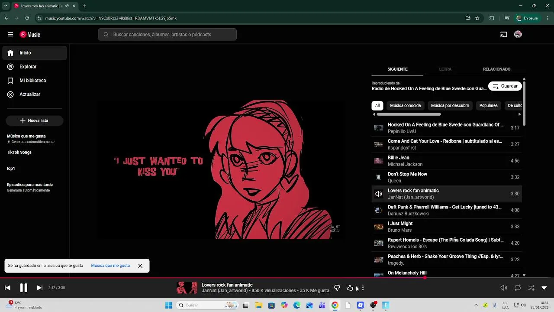Play Escape (The Piña Colada Song) from queue
Image resolution: width=554 pixels, height=312 pixels.
pyautogui.click(x=447, y=243)
